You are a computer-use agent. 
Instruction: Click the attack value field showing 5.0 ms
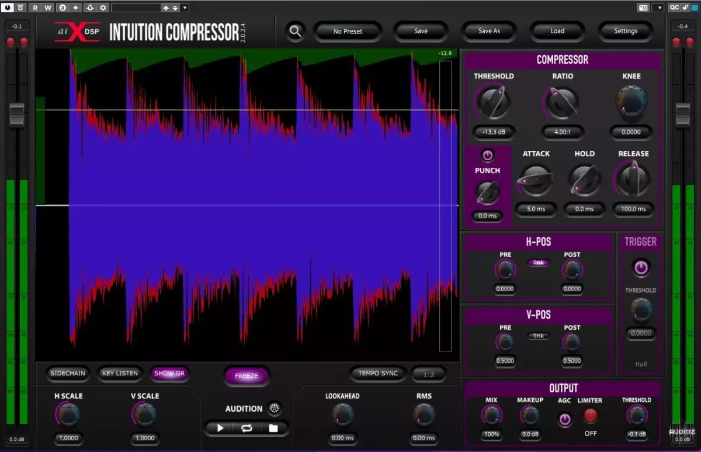coord(536,209)
